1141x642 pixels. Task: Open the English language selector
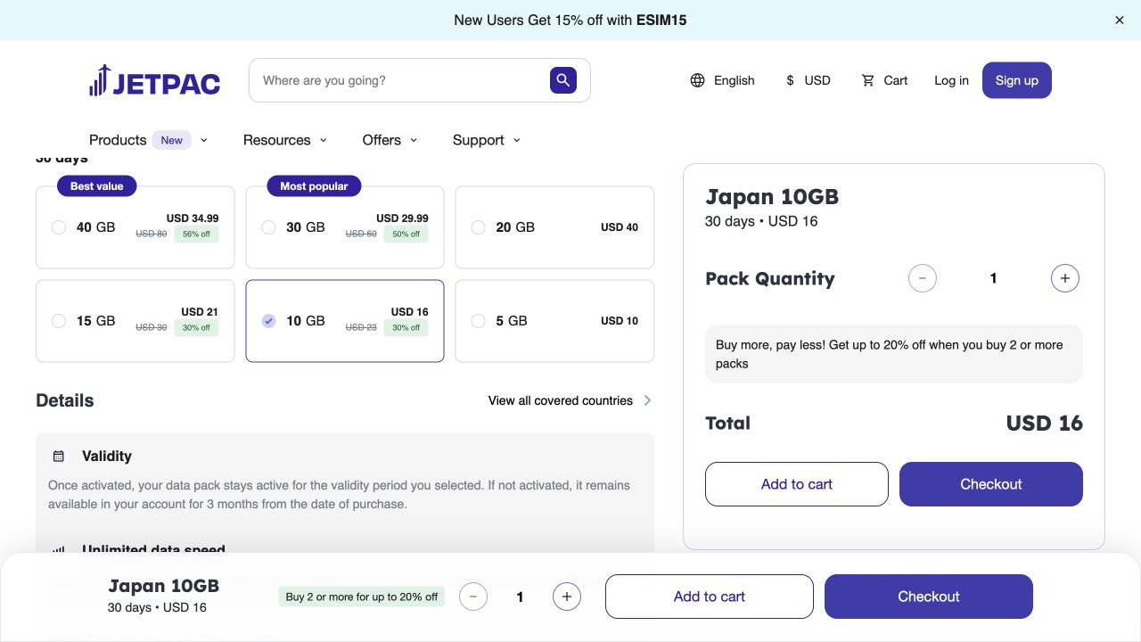[722, 80]
